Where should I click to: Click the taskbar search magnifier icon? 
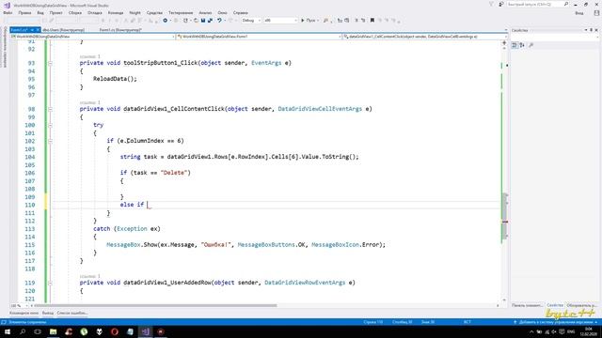(23, 331)
